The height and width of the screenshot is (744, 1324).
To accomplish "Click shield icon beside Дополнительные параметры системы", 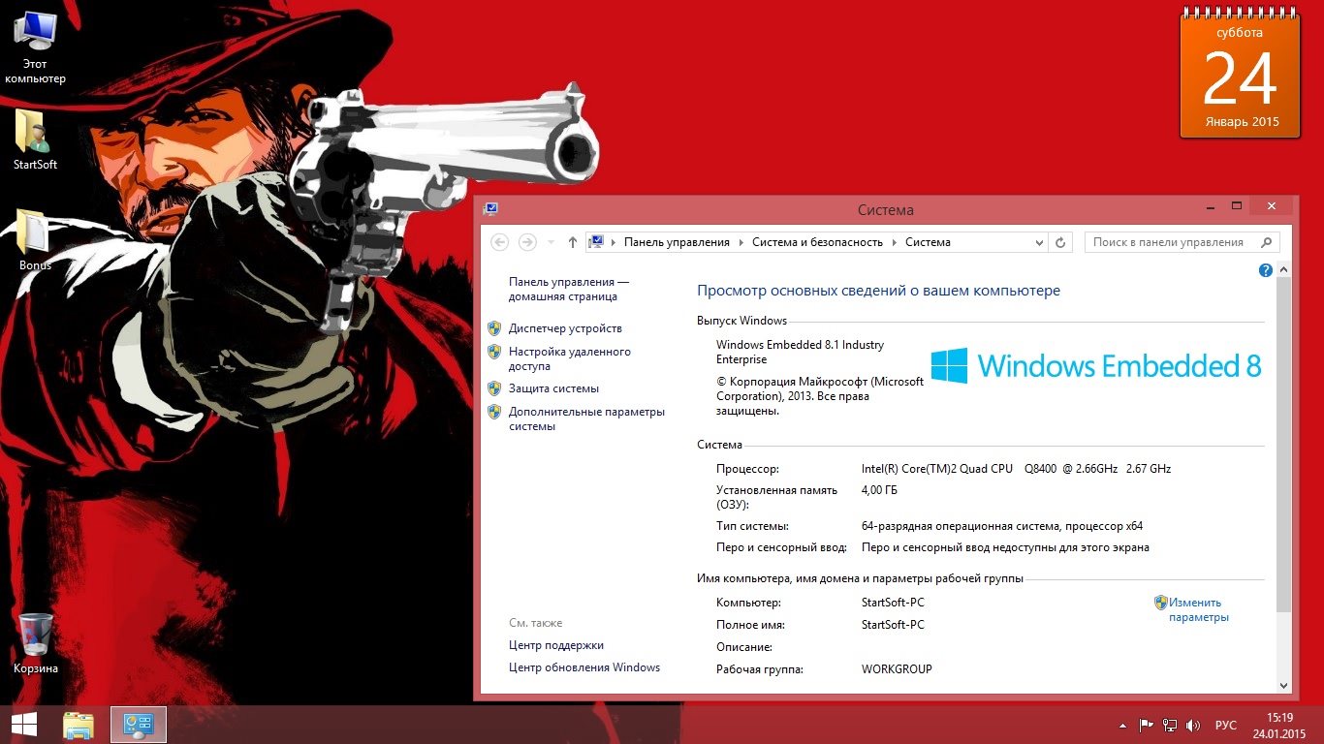I will click(x=494, y=412).
